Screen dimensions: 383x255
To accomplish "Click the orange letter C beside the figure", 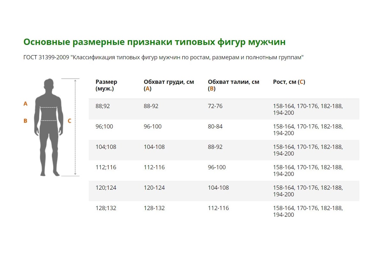I will [x=69, y=121].
